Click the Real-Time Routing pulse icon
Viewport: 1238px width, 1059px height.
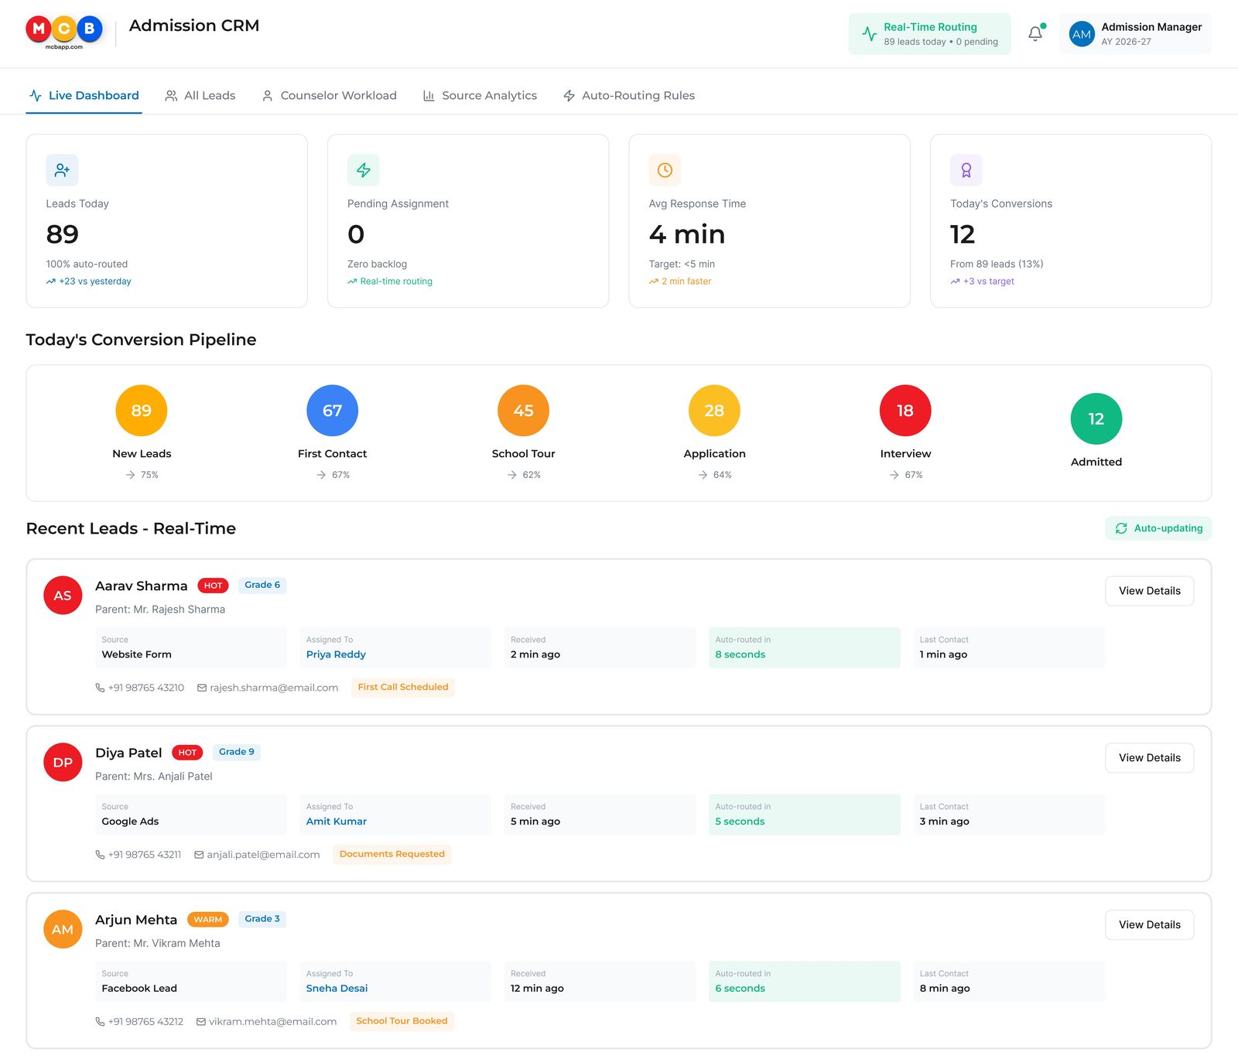870,34
